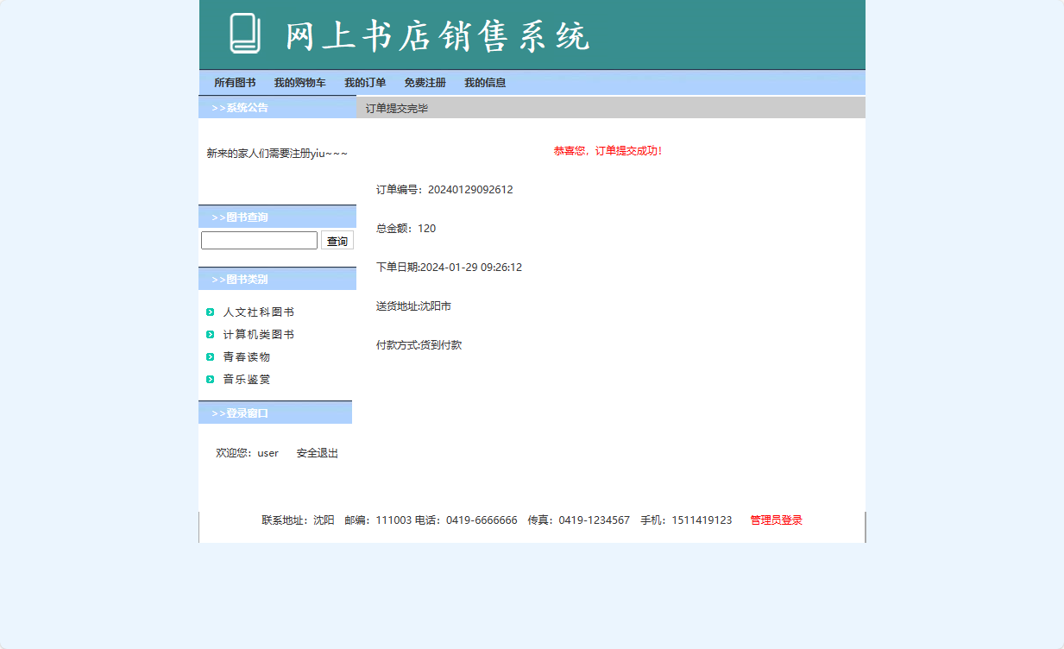1064x649 pixels.
Task: Open 我的购物车 from navigation bar
Action: pos(299,82)
